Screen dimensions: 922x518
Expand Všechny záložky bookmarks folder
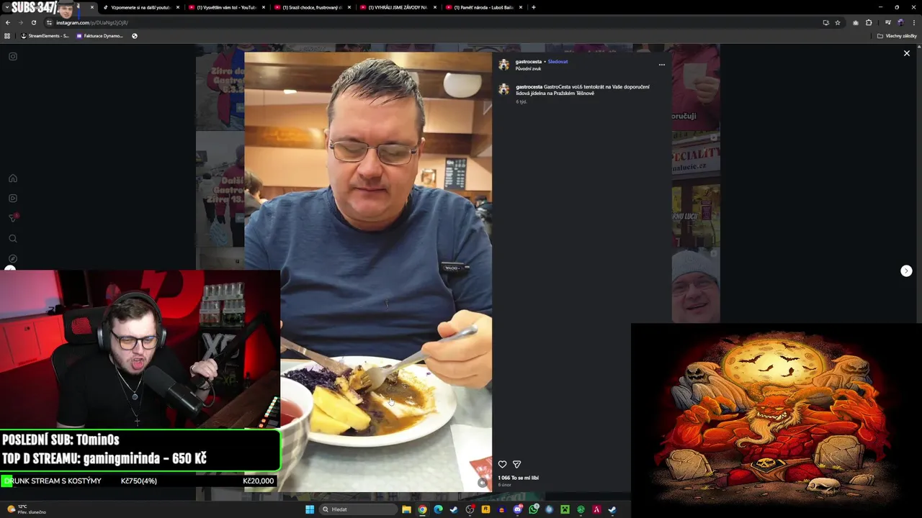tap(897, 36)
